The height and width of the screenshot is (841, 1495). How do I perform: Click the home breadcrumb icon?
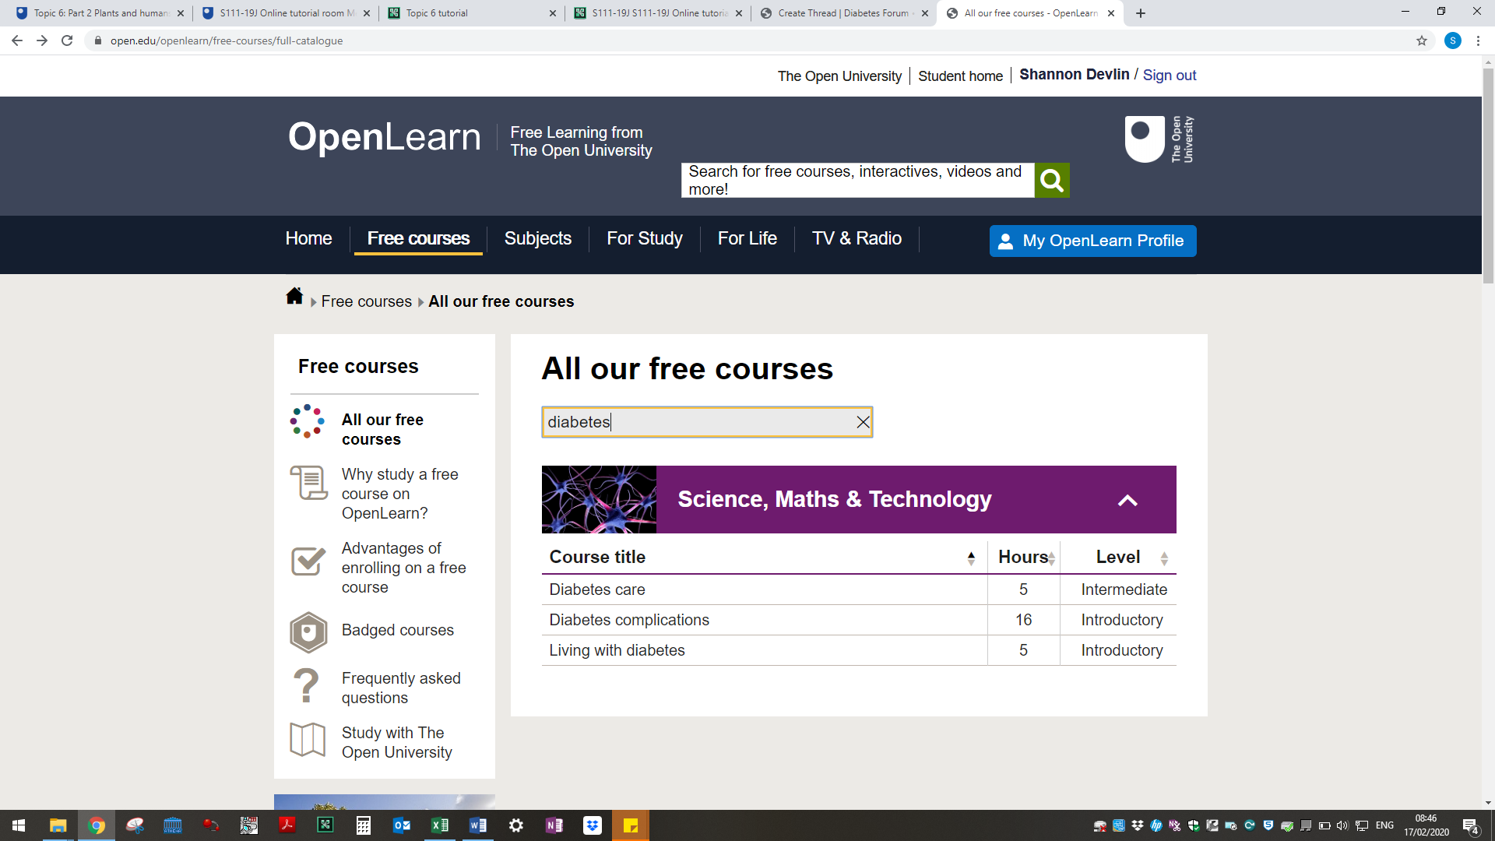pyautogui.click(x=294, y=297)
